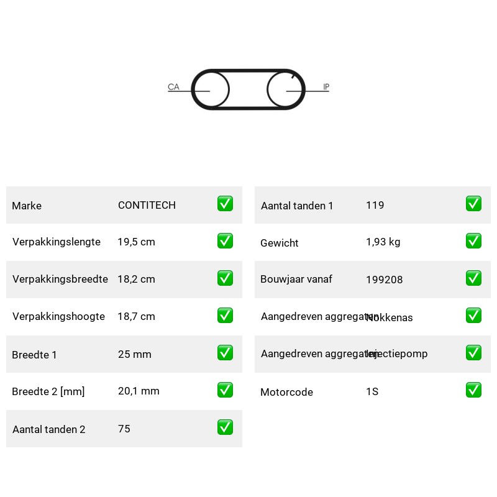Click the checkmark icon for Aantal tanden 1

pos(473,204)
